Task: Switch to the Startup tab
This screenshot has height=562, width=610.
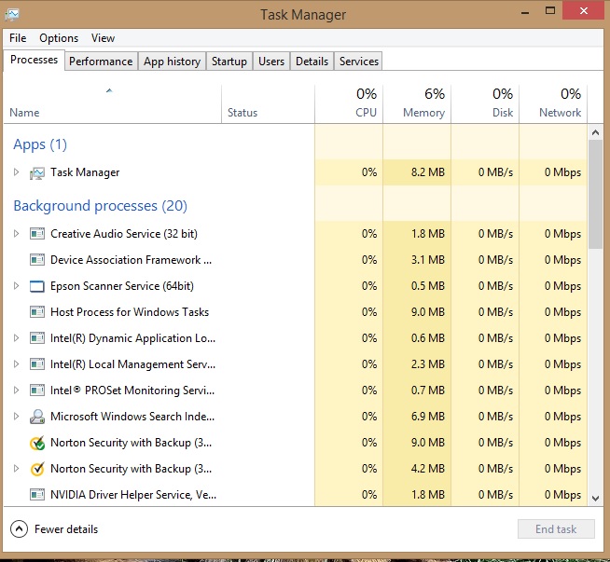Action: tap(229, 62)
